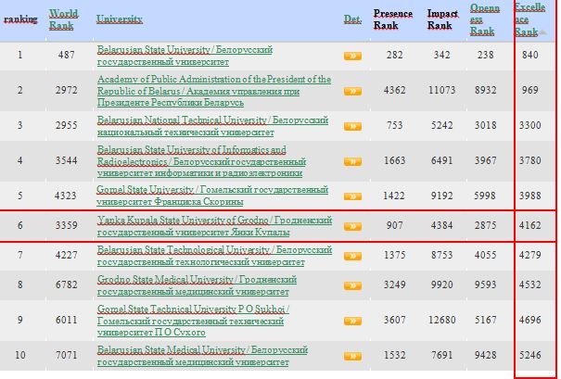Select excellence rank value 969
The width and height of the screenshot is (561, 379).
529,90
